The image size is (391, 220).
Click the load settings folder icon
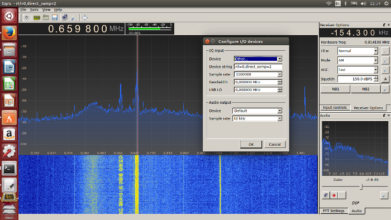click(x=46, y=17)
